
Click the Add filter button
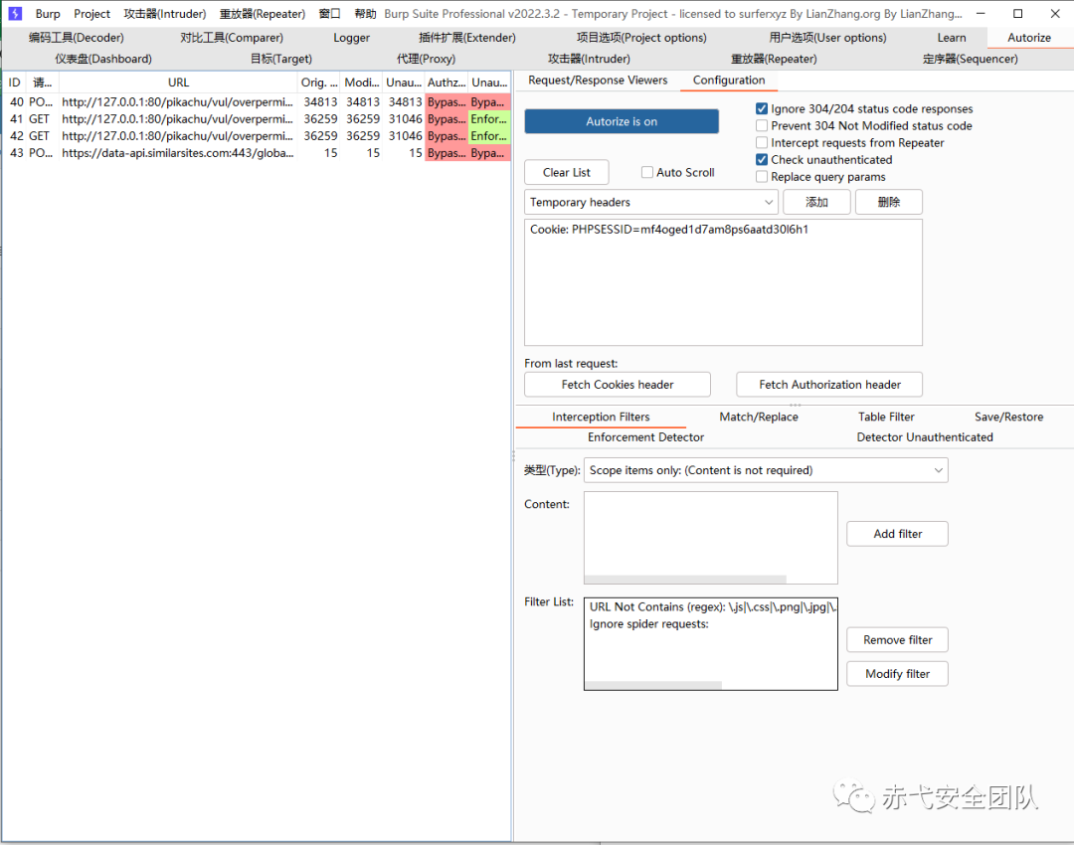pos(897,534)
